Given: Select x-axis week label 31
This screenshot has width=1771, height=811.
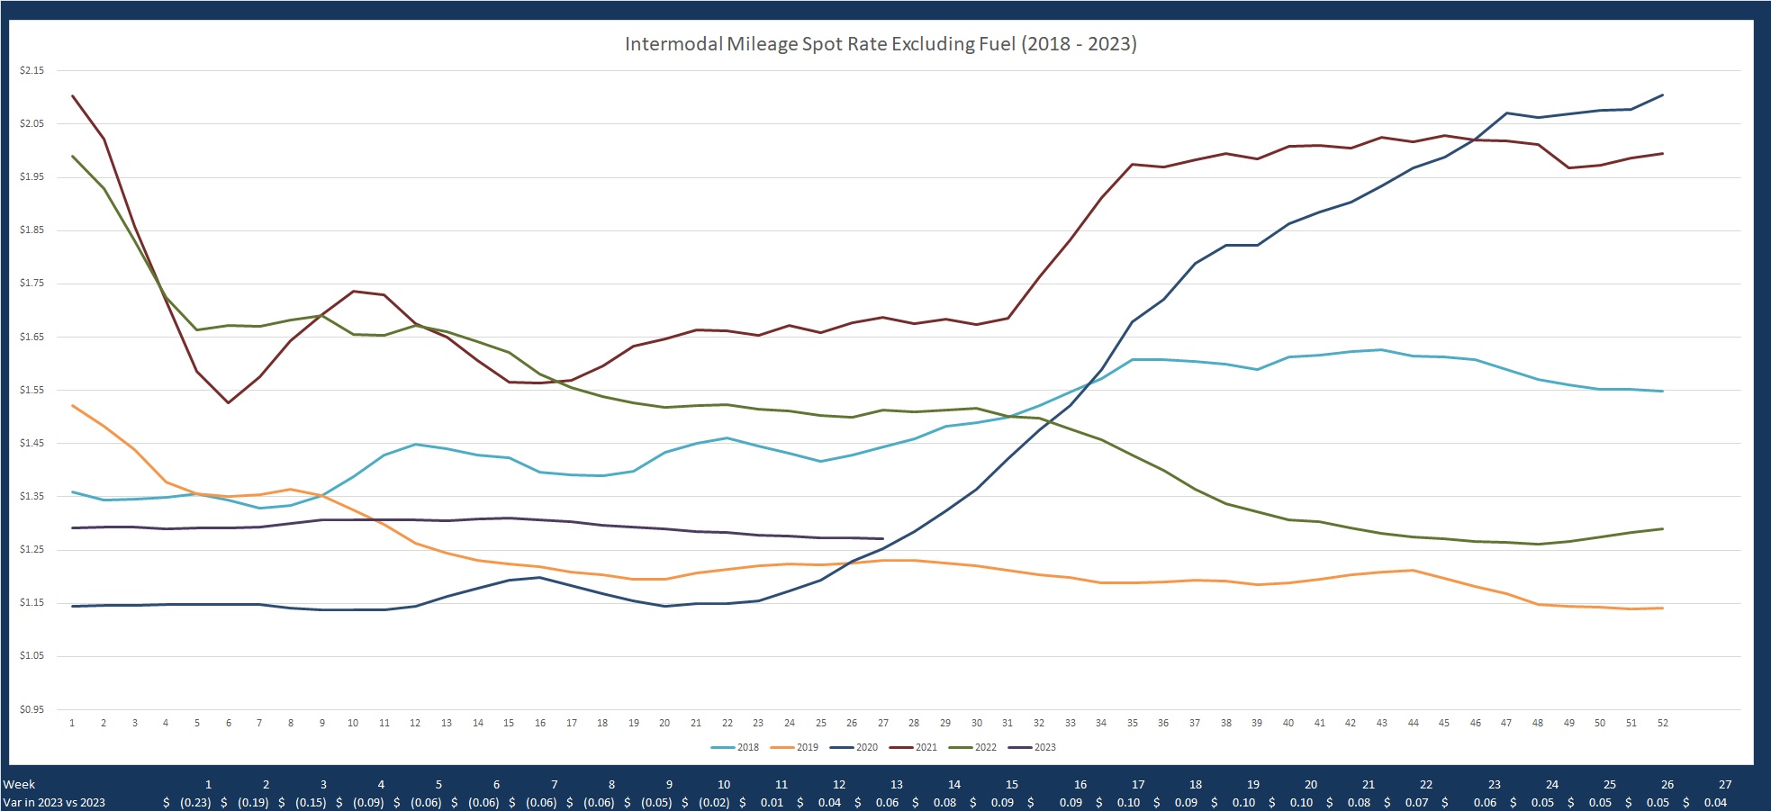Looking at the screenshot, I should click(x=1007, y=723).
